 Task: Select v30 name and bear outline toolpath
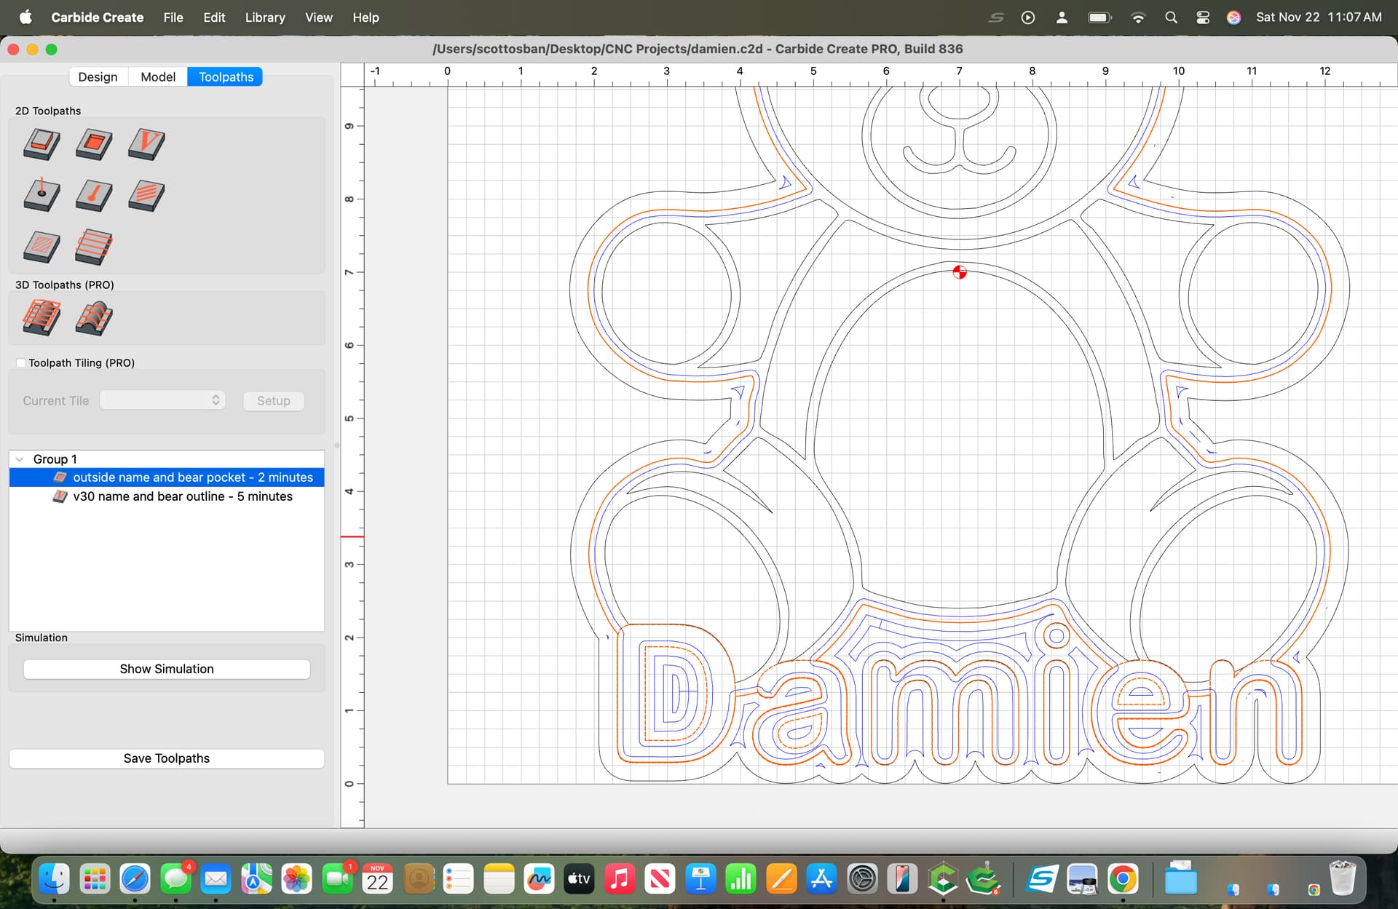[182, 496]
